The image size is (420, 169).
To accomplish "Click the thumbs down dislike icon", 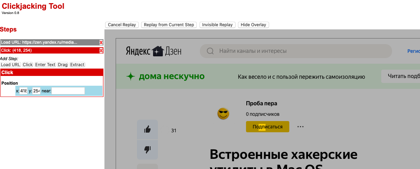I will [x=147, y=149].
